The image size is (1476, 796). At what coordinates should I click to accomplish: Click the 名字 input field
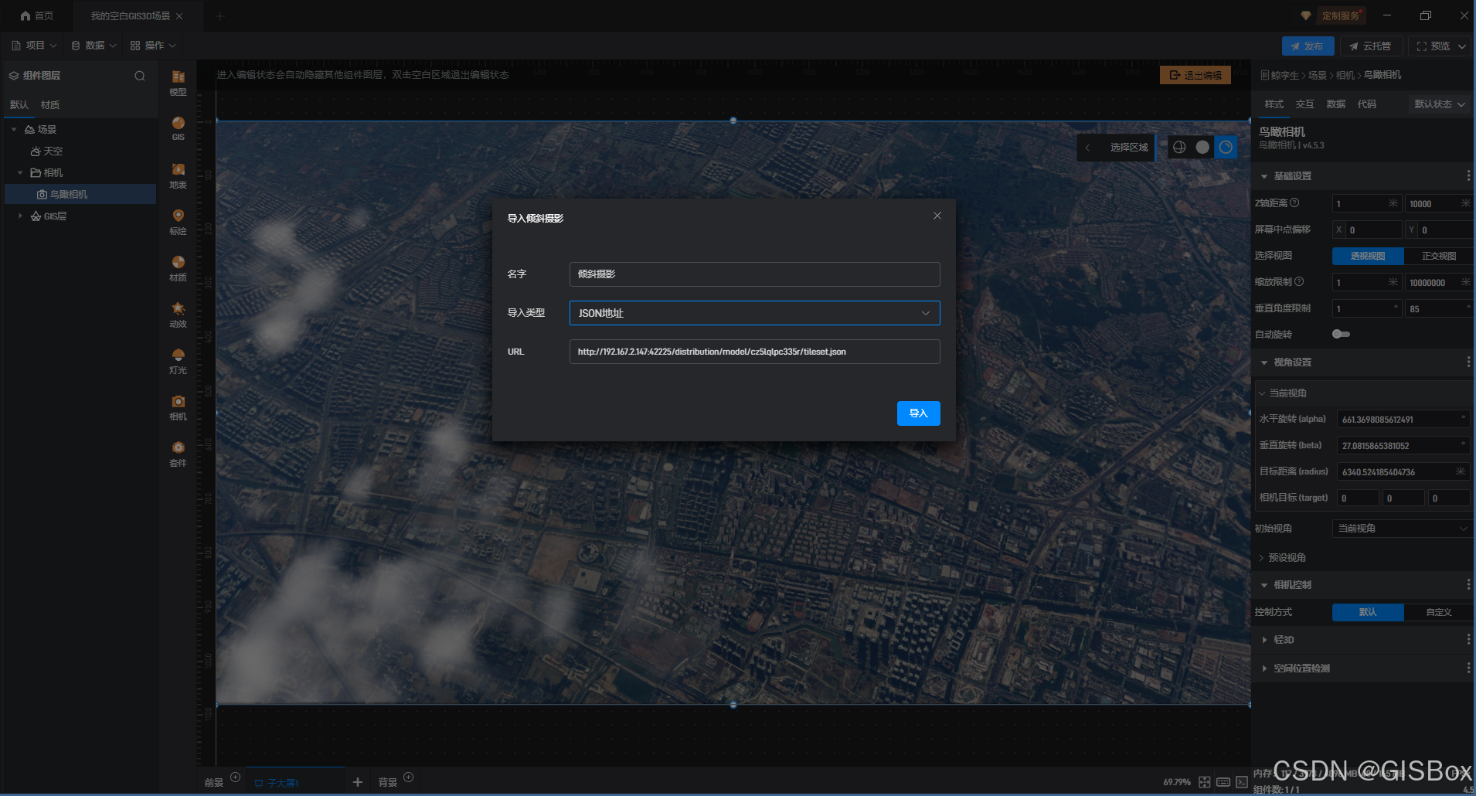[754, 274]
